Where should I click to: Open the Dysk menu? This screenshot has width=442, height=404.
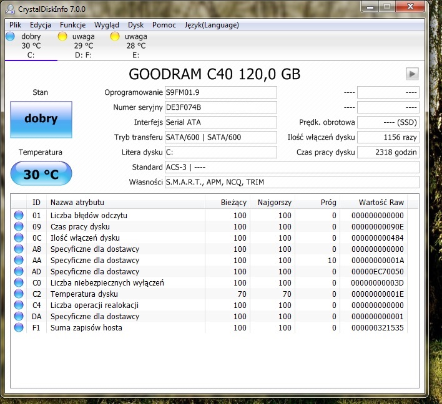coord(135,25)
